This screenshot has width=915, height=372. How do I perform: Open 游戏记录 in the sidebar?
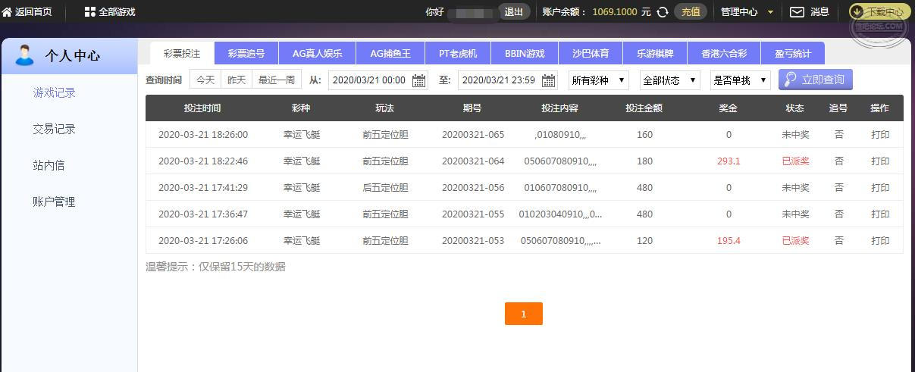(55, 92)
